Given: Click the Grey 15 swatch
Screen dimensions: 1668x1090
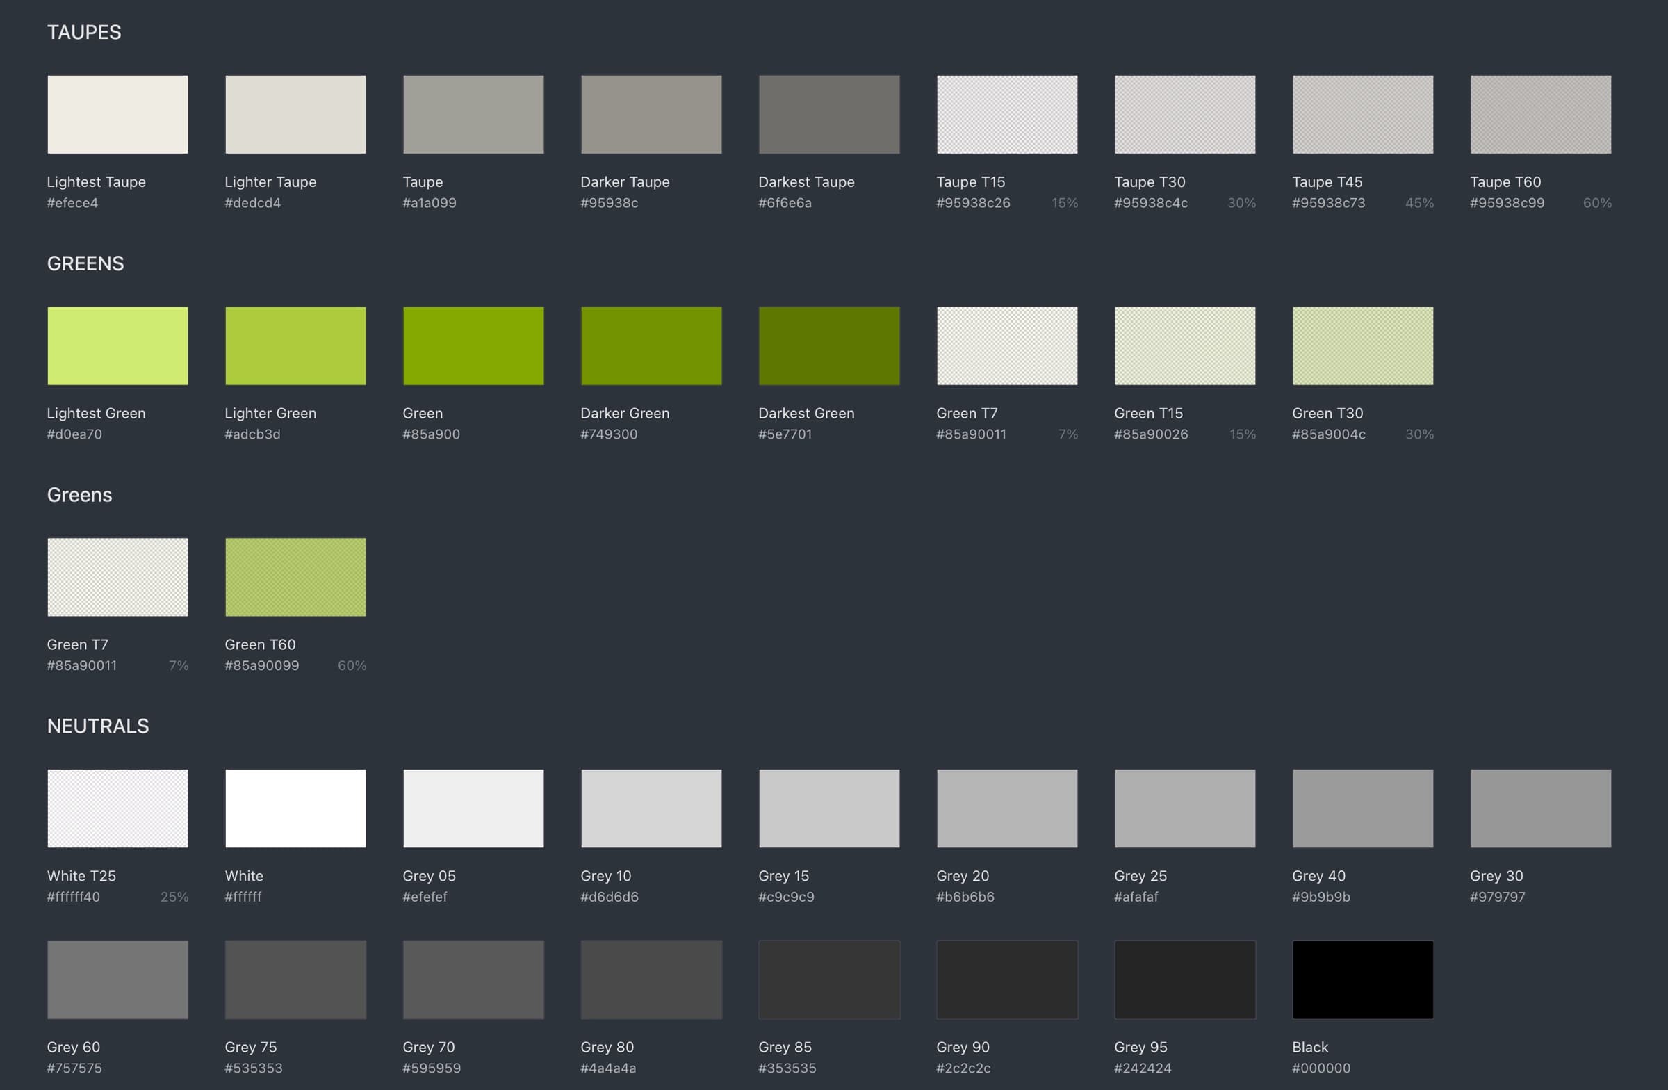Looking at the screenshot, I should point(829,808).
